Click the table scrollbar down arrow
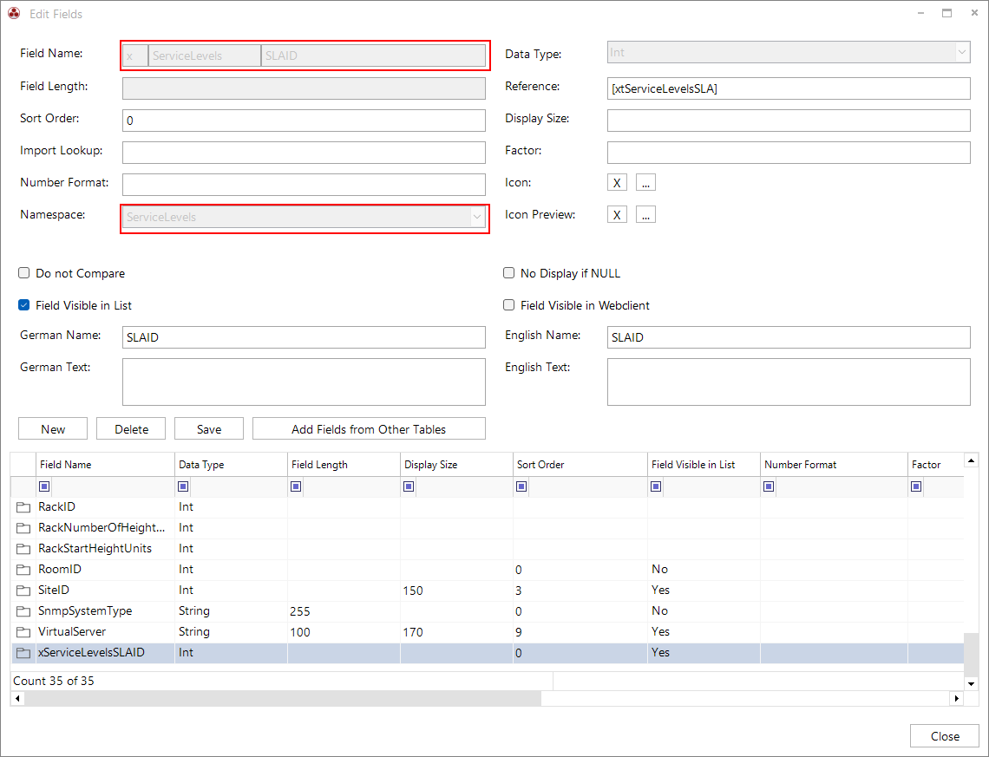 coord(972,683)
